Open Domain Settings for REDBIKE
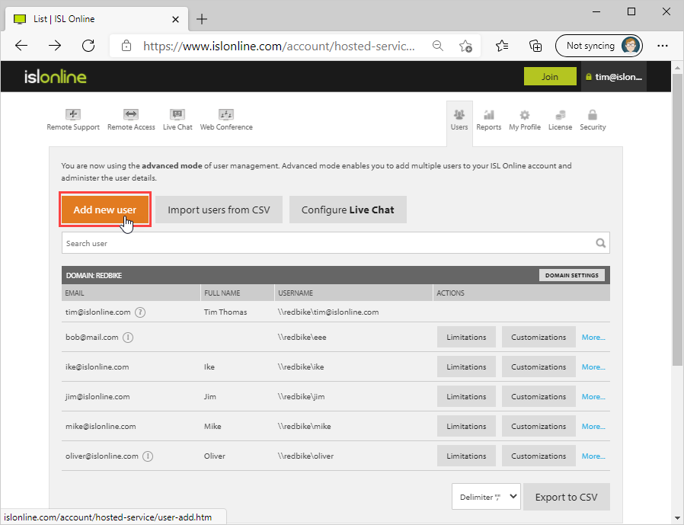Viewport: 684px width, 525px height. [x=572, y=275]
